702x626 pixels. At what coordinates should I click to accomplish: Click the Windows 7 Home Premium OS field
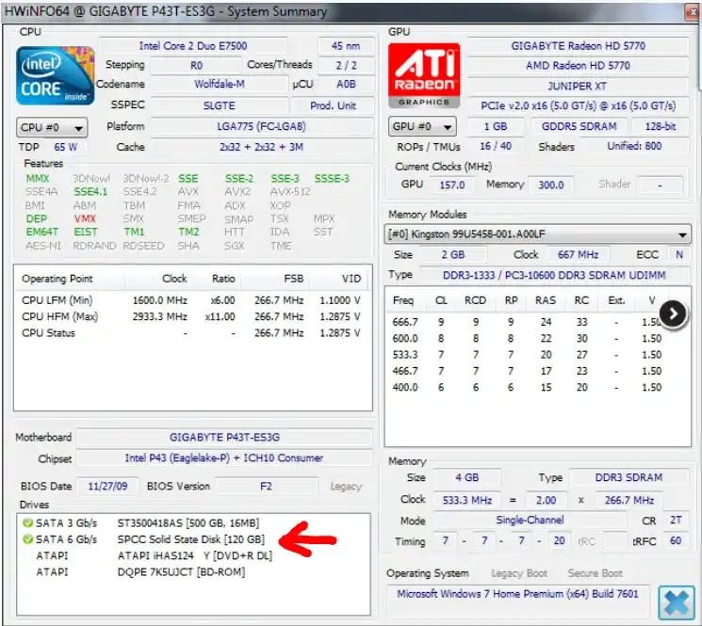click(518, 594)
